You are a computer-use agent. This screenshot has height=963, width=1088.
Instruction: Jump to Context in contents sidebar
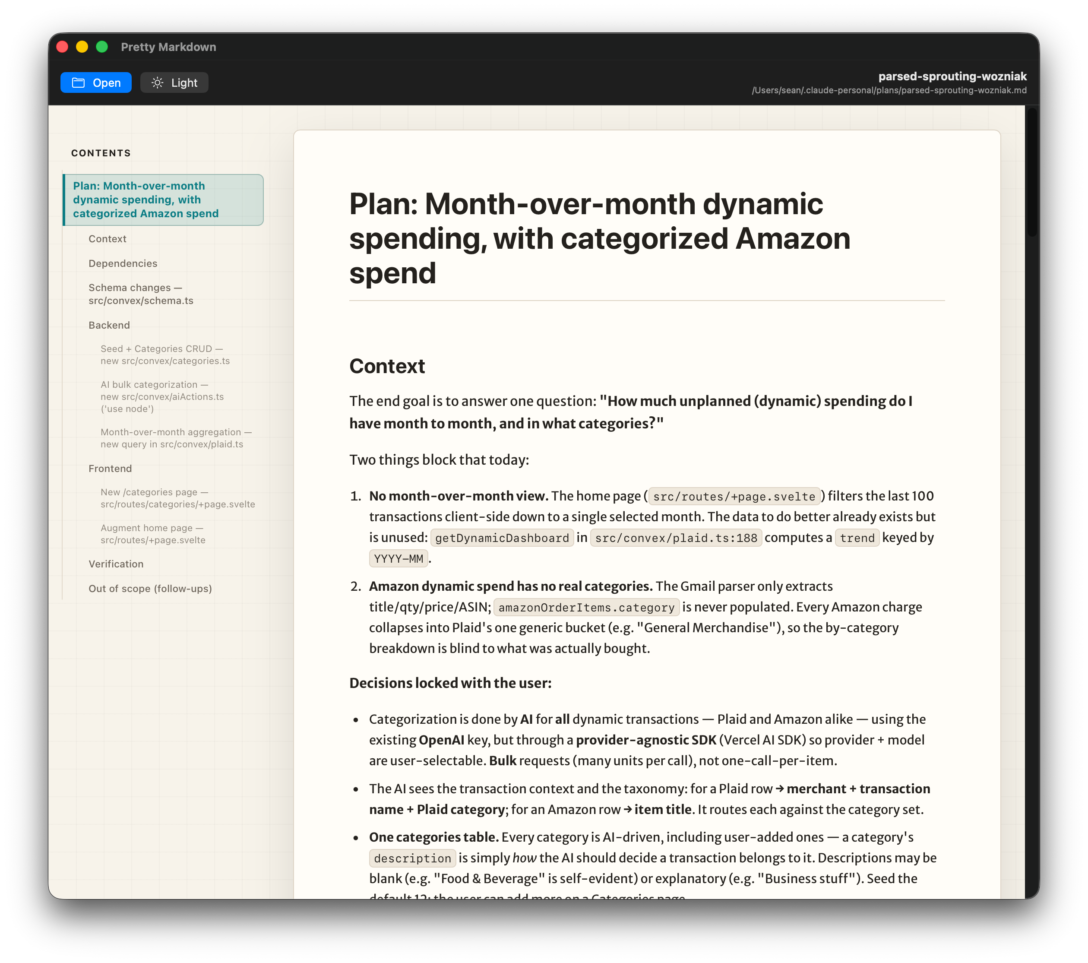coord(108,238)
